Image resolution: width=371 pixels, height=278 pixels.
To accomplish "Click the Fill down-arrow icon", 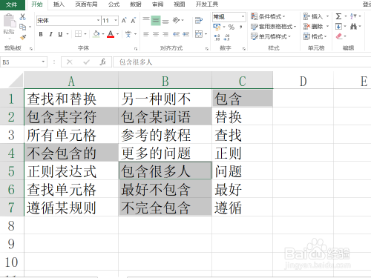I will click(x=338, y=26).
